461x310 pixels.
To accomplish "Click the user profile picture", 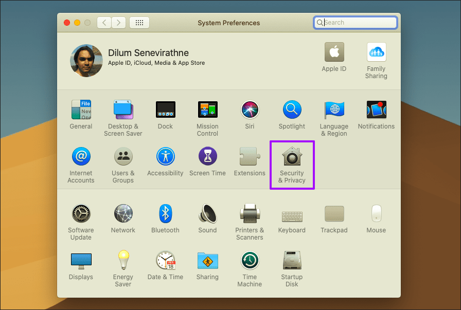I will tap(86, 61).
